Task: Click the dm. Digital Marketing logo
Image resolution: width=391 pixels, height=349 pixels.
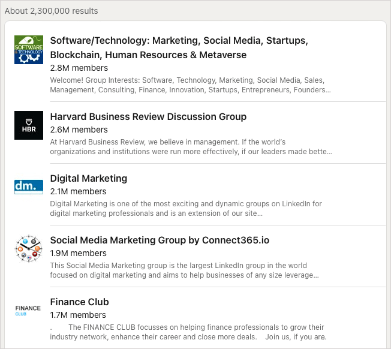Action: (29, 187)
